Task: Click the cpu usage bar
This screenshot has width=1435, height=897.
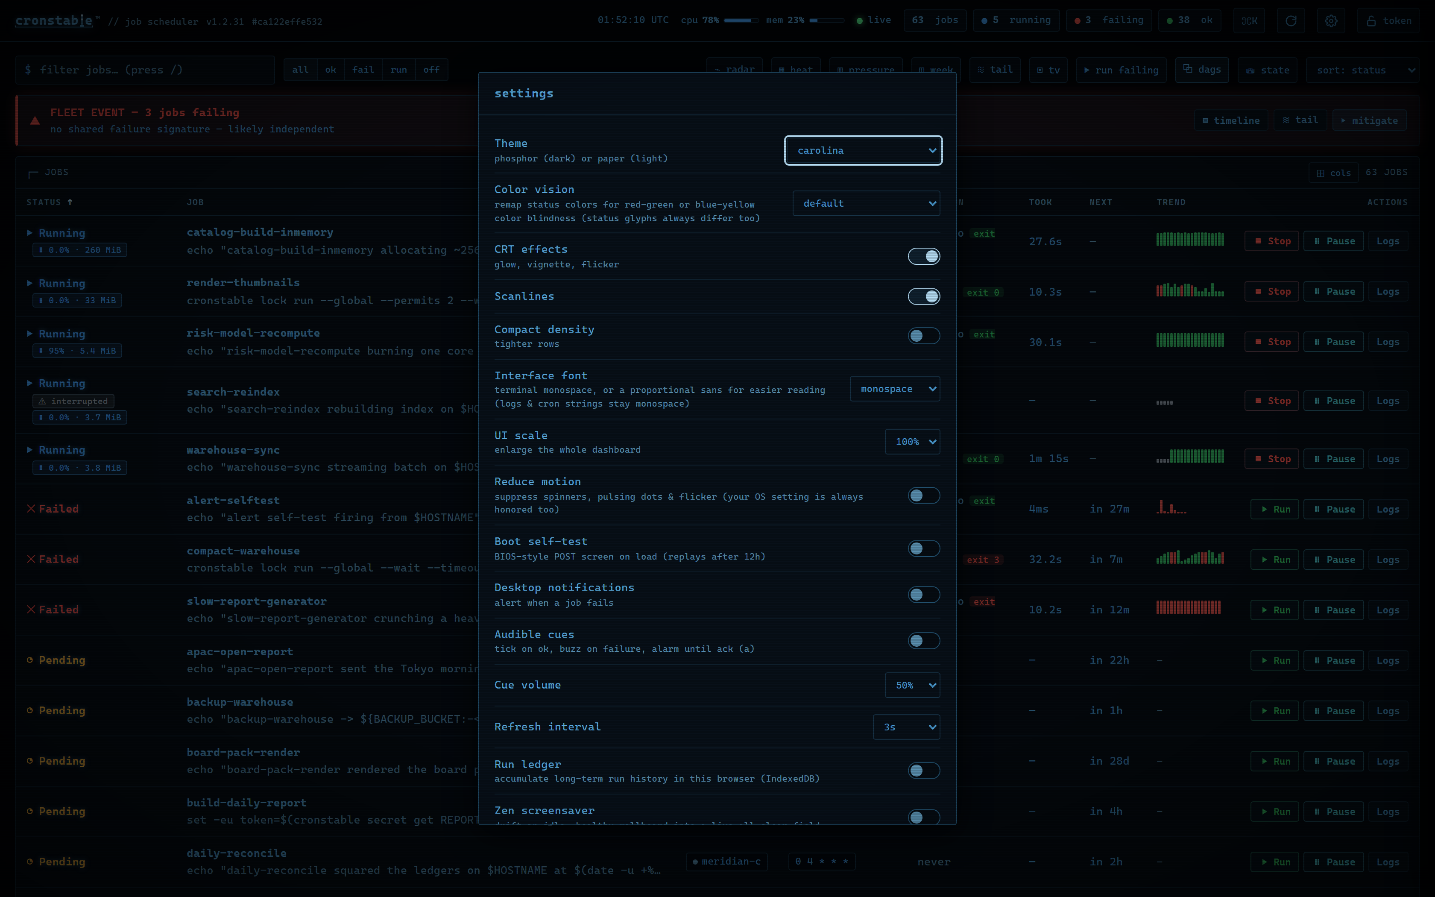Action: (x=741, y=21)
